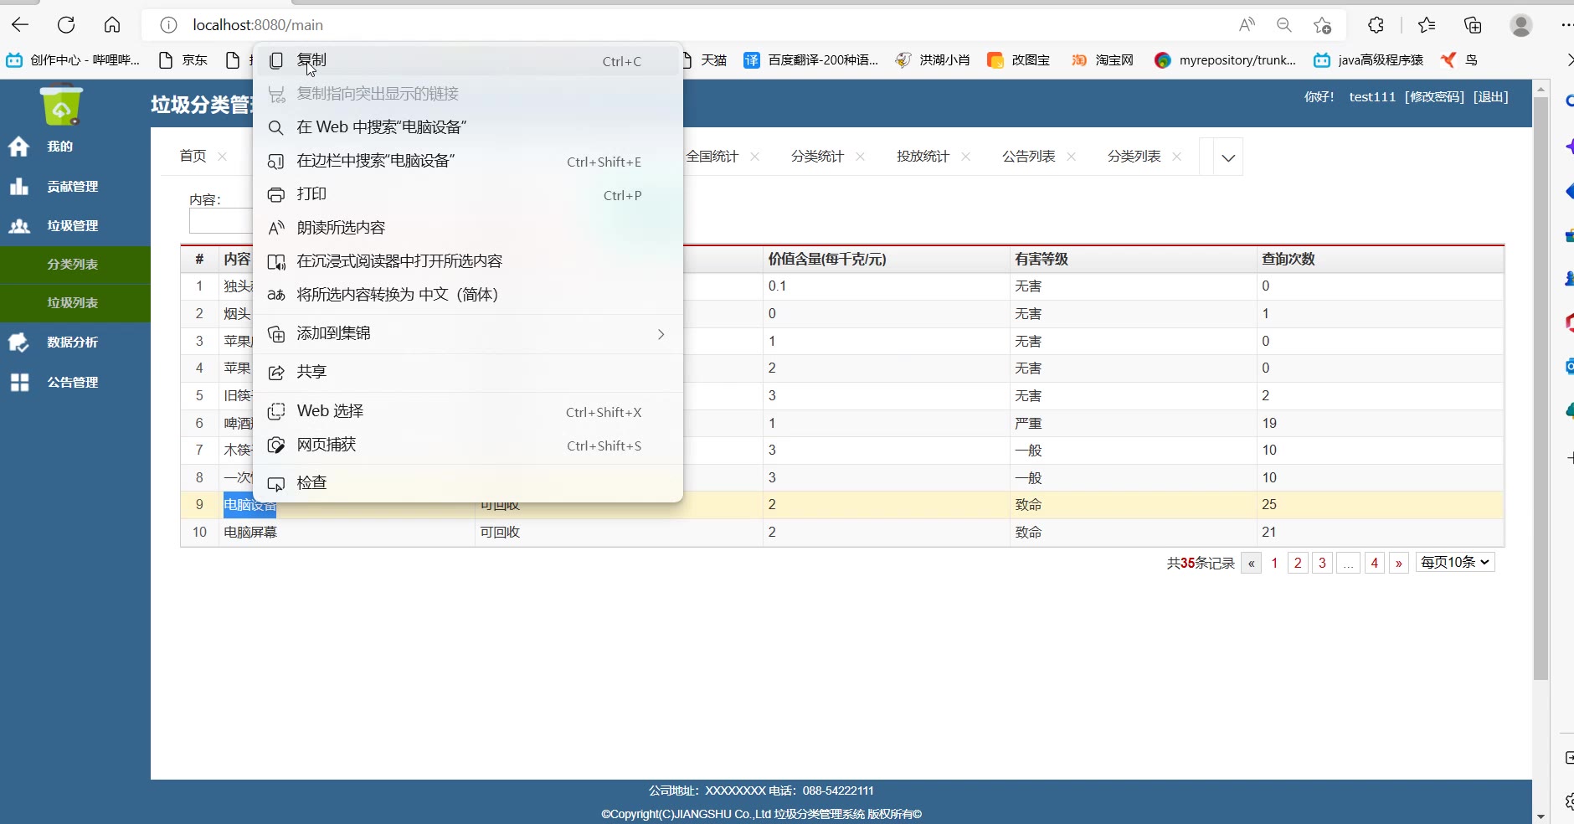Close the 首页 tab with its X
The height and width of the screenshot is (824, 1574).
[222, 157]
